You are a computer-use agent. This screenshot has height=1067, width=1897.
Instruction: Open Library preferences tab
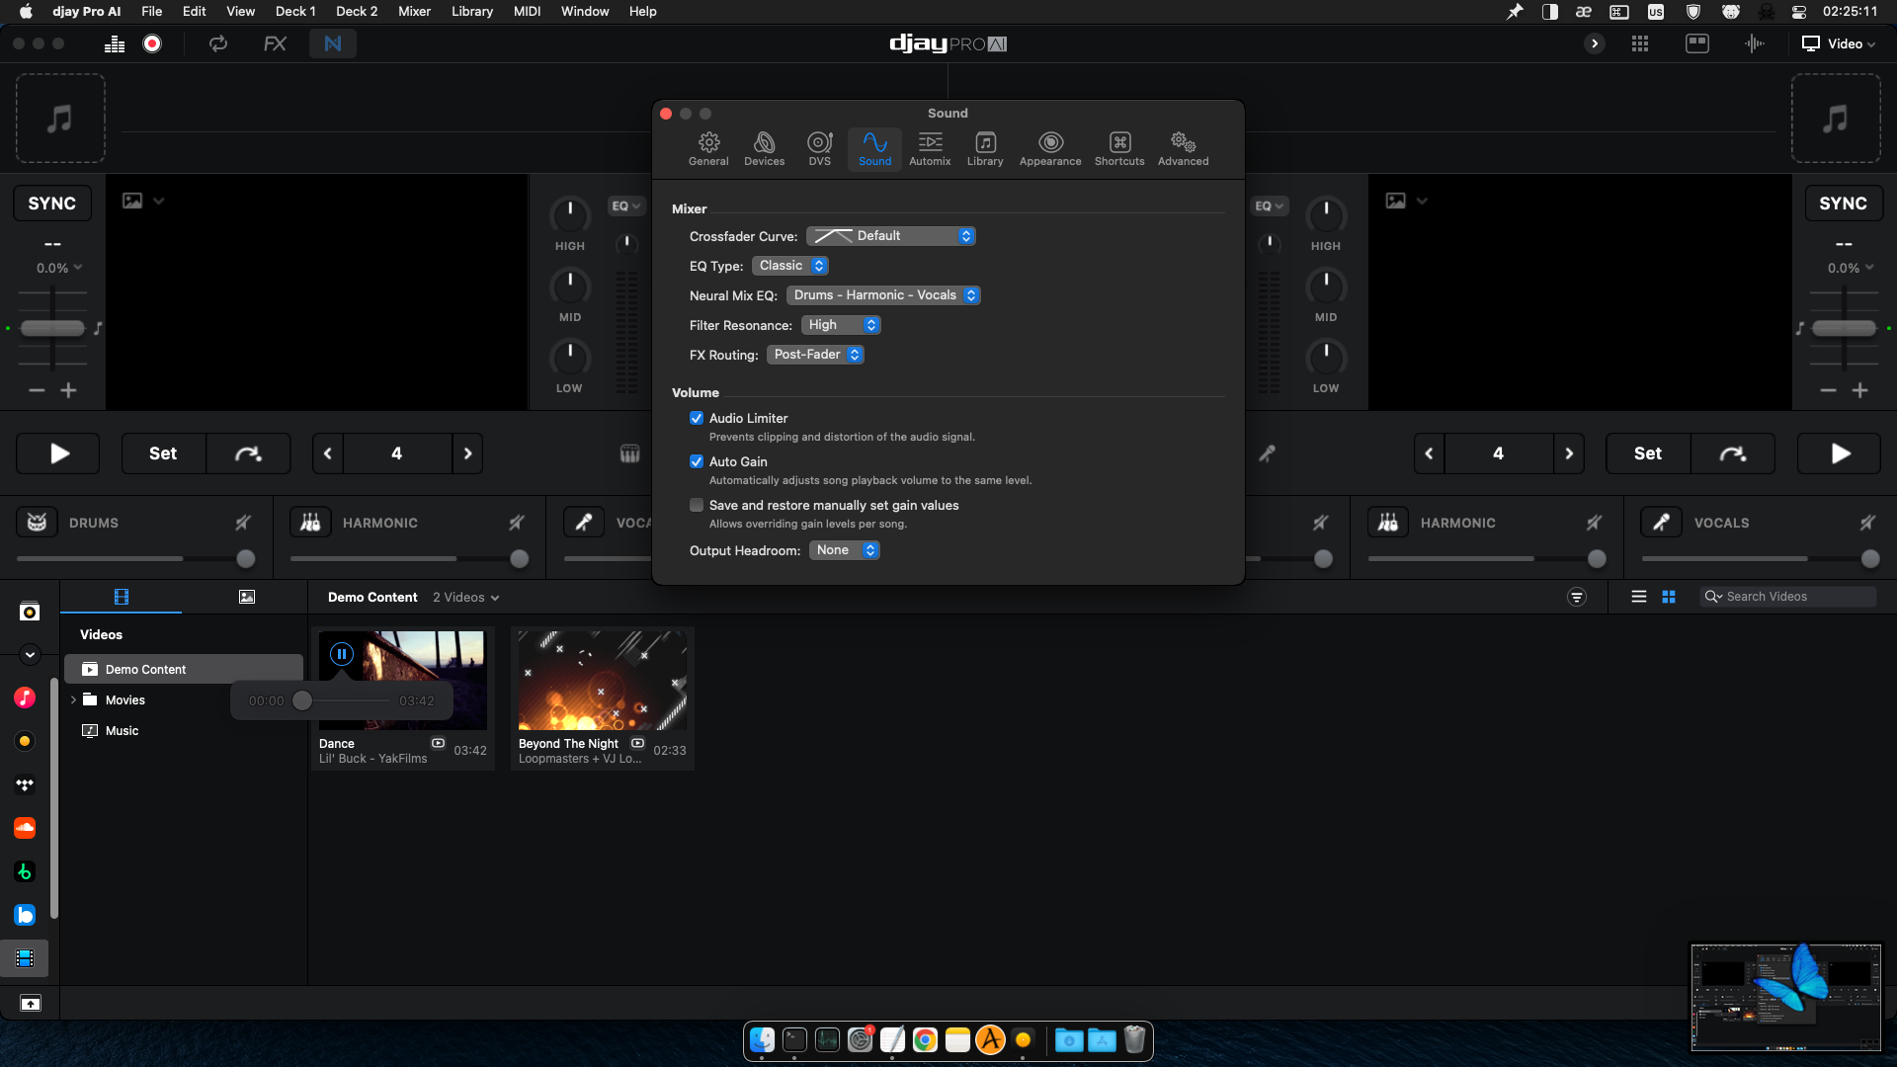(x=985, y=149)
